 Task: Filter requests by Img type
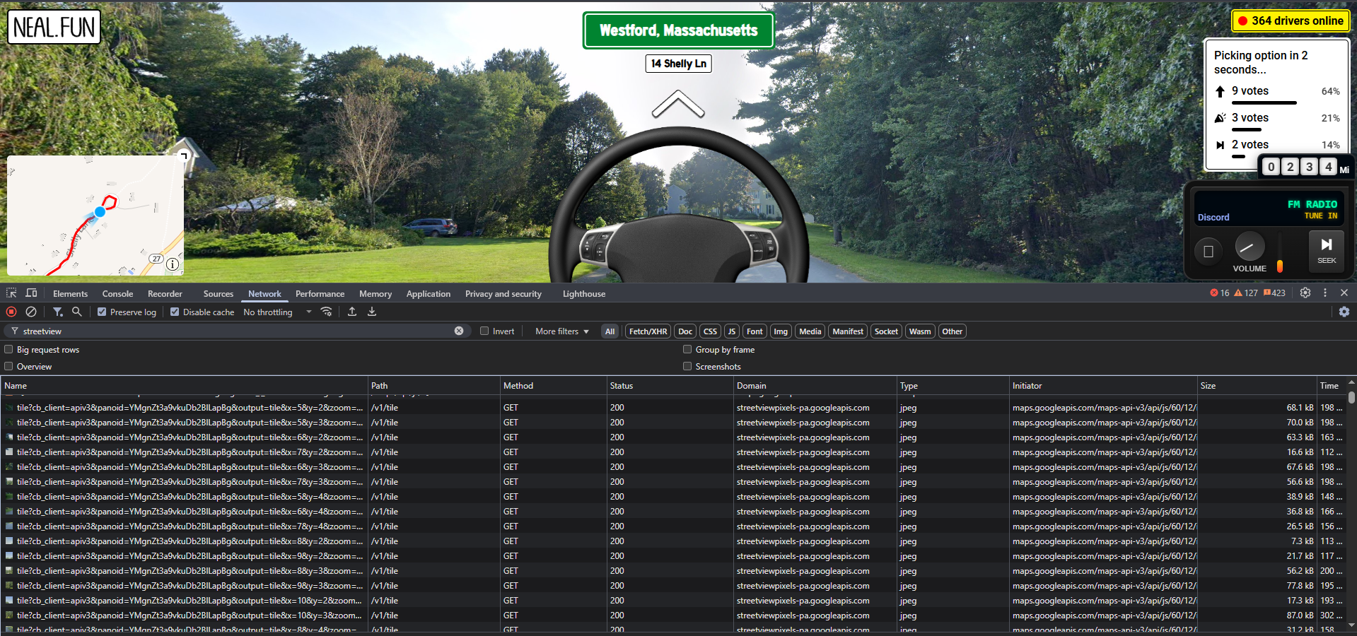[x=780, y=331]
